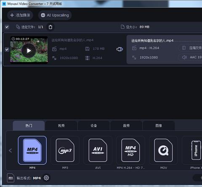Click the MP4 output format file icon at bottom
Image resolution: width=202 pixels, height=187 pixels.
11,178
